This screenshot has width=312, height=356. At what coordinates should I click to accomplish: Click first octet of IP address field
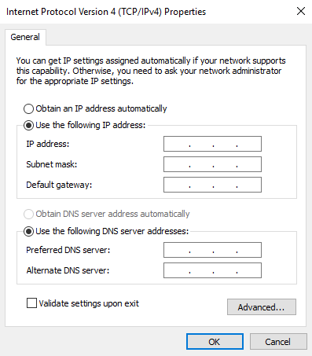coord(177,144)
